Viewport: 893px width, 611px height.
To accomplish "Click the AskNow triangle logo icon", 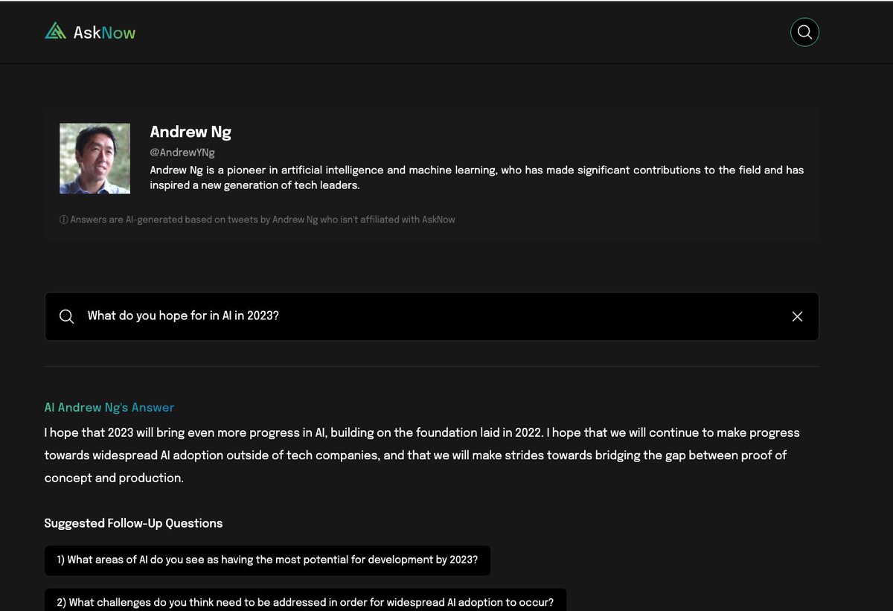I will [x=55, y=31].
